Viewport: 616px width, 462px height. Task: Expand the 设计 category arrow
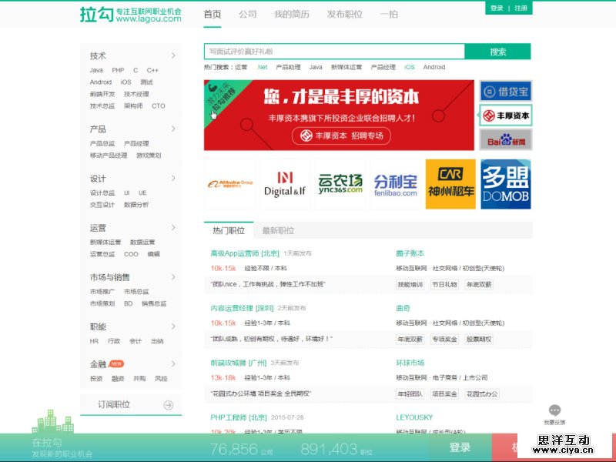pos(173,178)
